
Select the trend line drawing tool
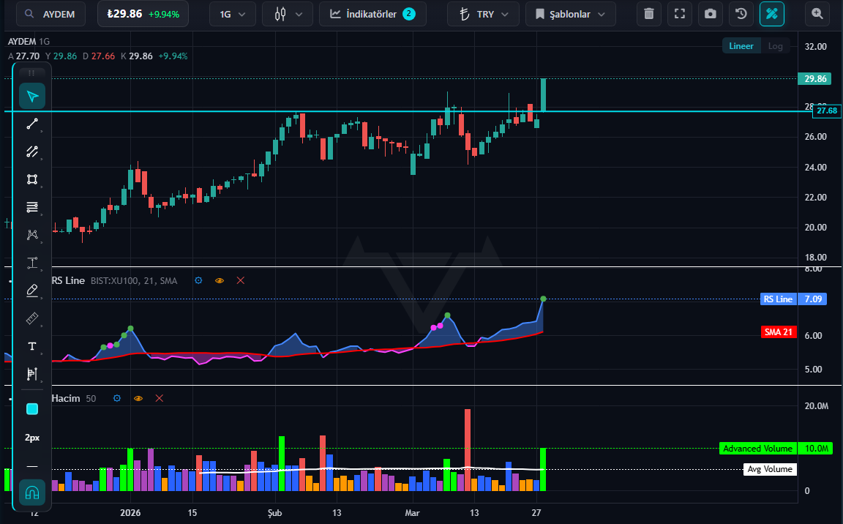[x=32, y=124]
